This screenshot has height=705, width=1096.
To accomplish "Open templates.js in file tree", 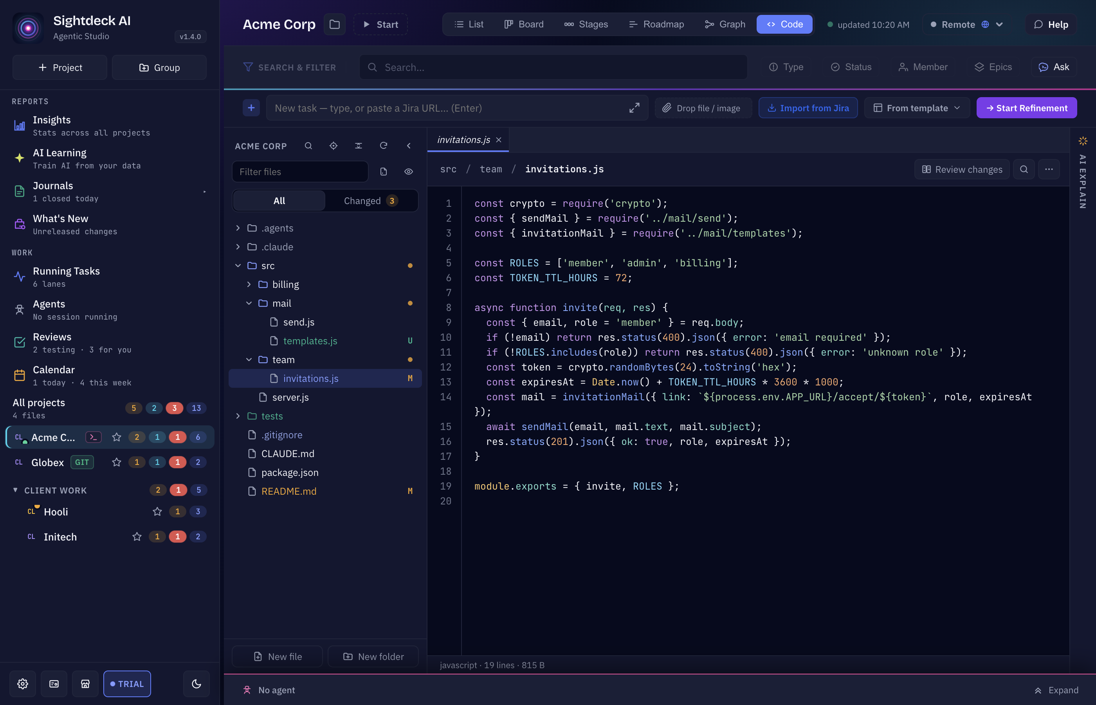I will (325, 341).
